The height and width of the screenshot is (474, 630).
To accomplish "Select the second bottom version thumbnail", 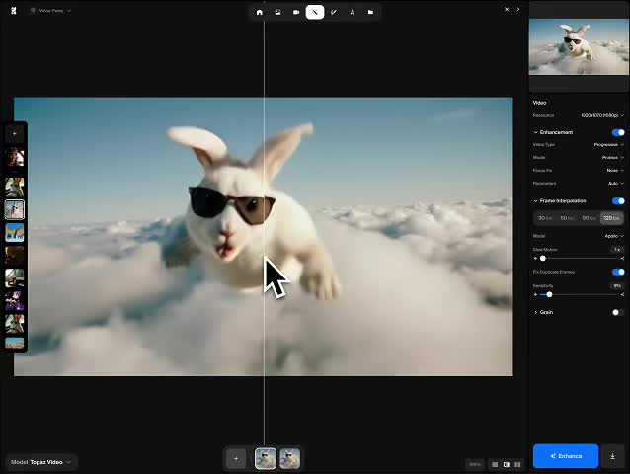I will pos(289,458).
